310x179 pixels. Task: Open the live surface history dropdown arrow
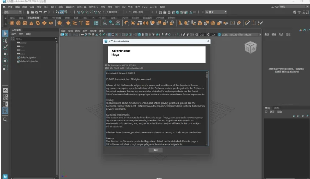tap(103, 12)
